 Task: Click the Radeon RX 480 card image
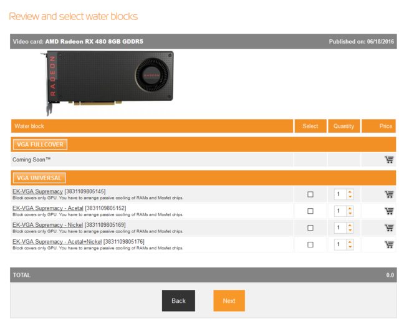click(x=107, y=82)
